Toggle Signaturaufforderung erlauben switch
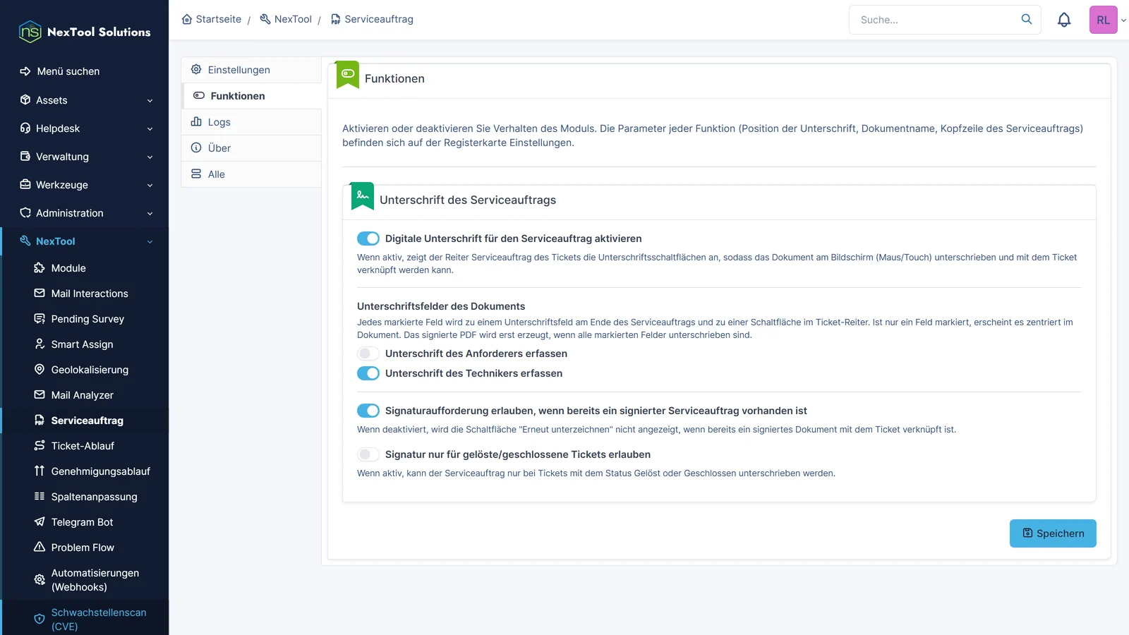Screen dimensions: 1129x635 click(x=368, y=411)
